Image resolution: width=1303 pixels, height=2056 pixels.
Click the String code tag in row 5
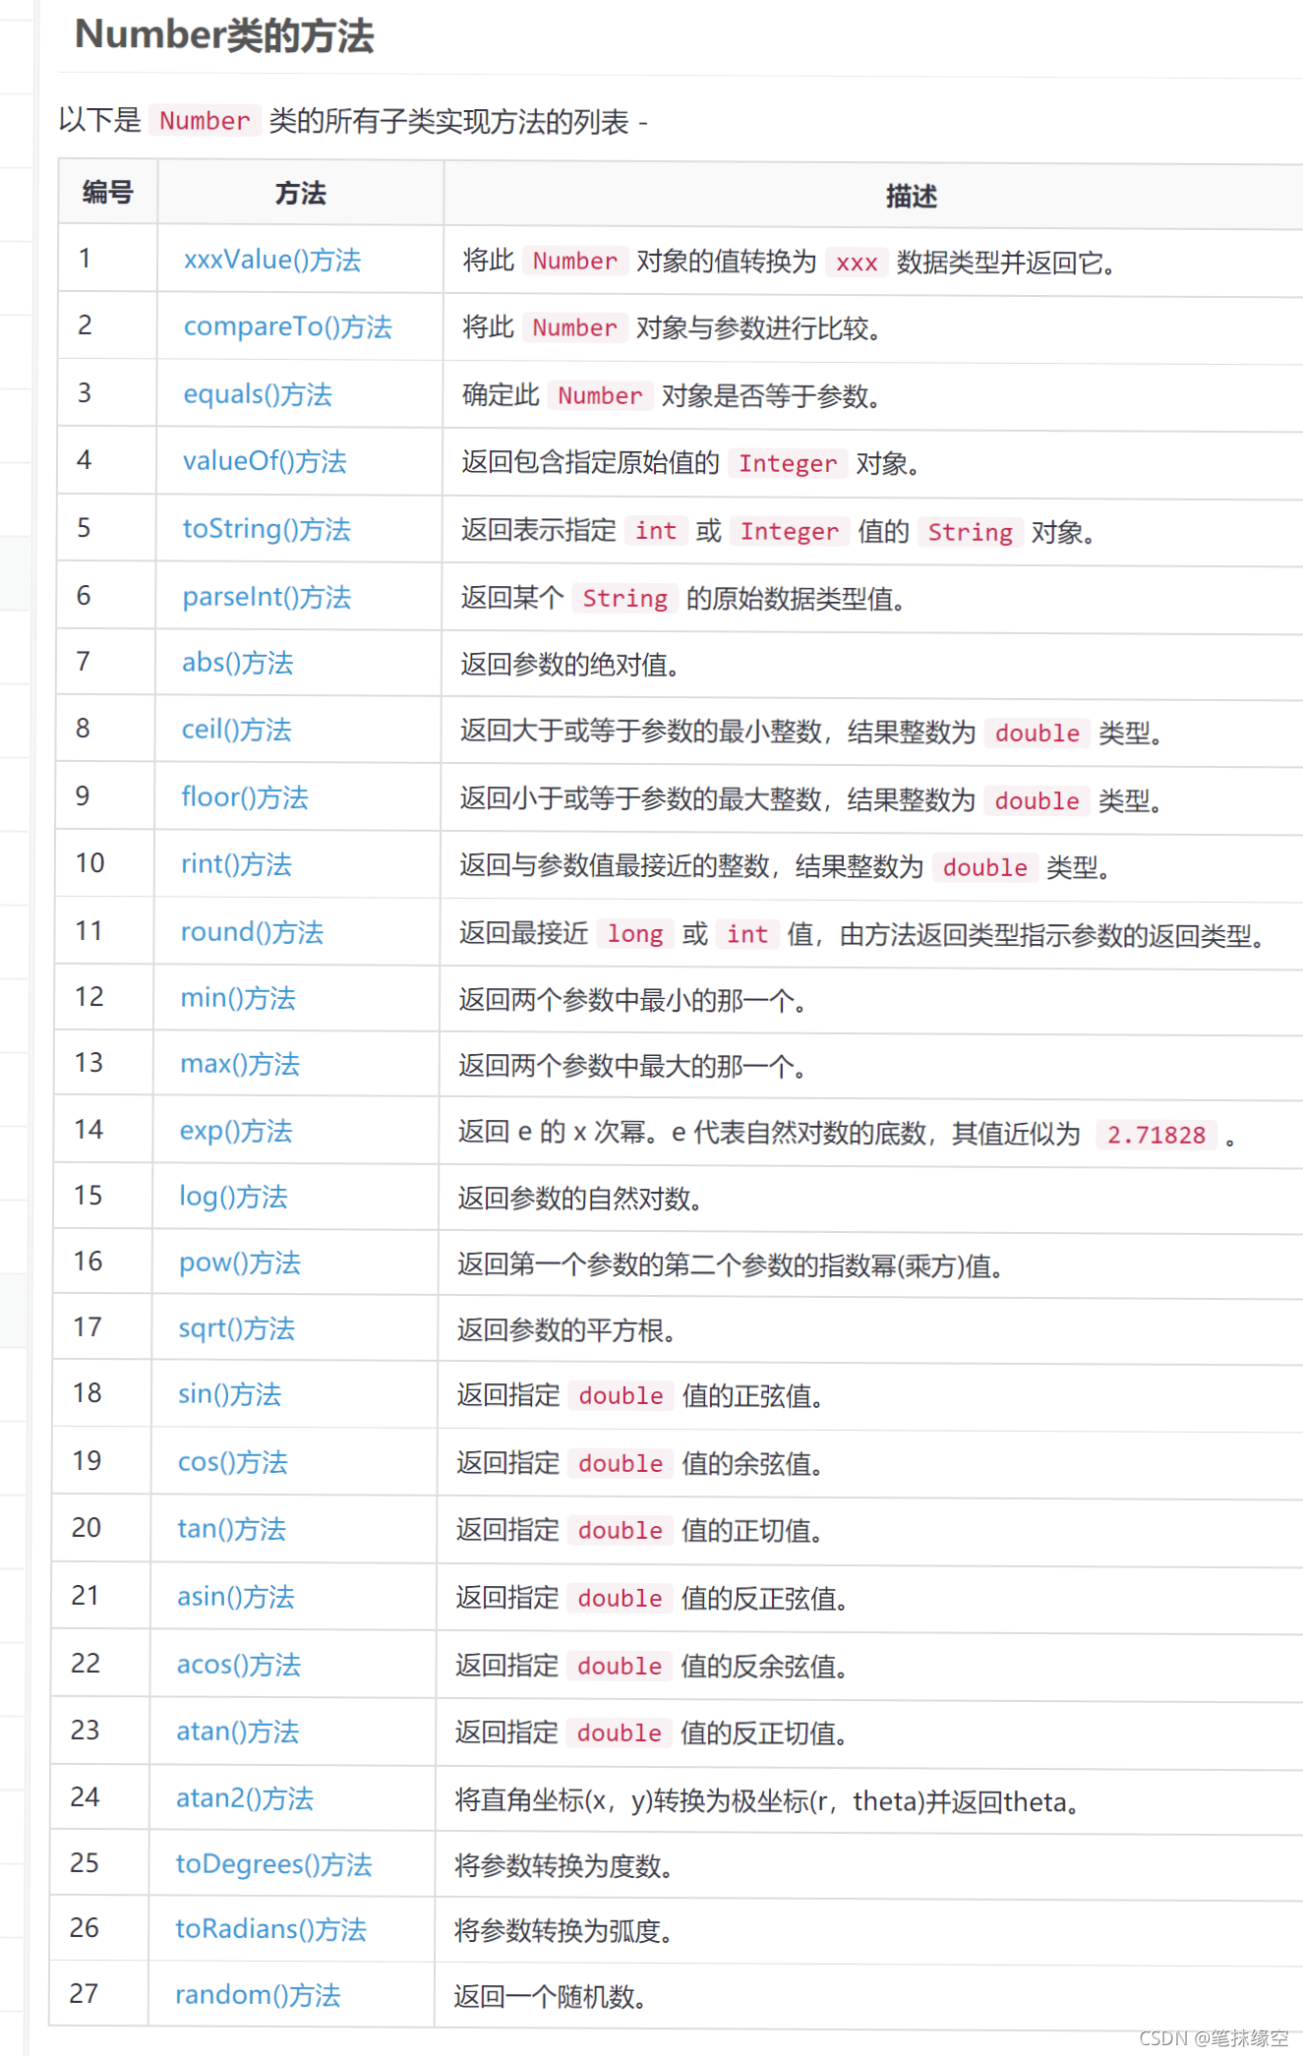(x=970, y=532)
